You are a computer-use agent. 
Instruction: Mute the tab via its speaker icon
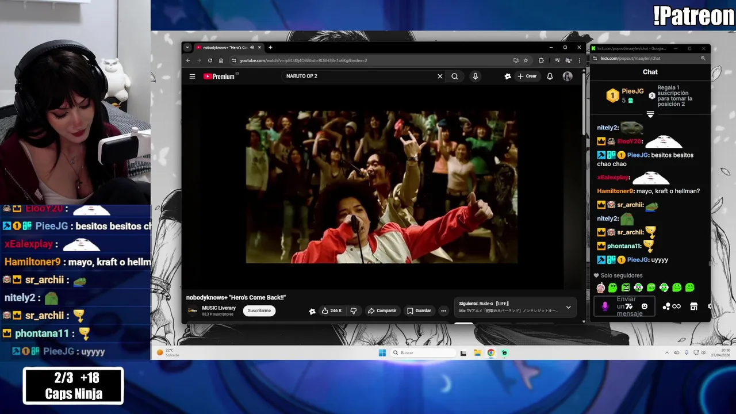[x=252, y=48]
